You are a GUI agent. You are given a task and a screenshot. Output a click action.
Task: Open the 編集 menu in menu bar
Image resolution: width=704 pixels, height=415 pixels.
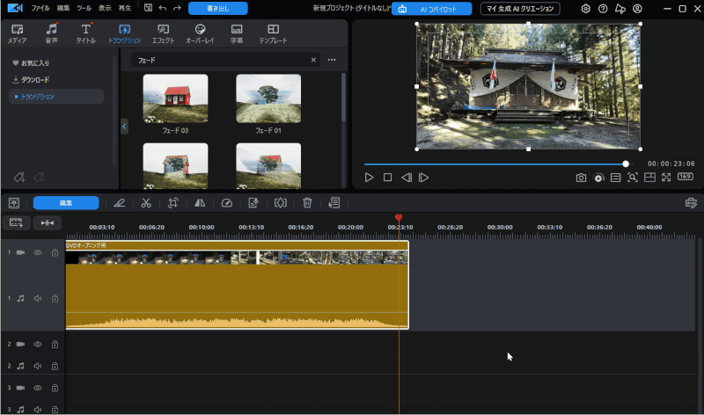point(63,8)
